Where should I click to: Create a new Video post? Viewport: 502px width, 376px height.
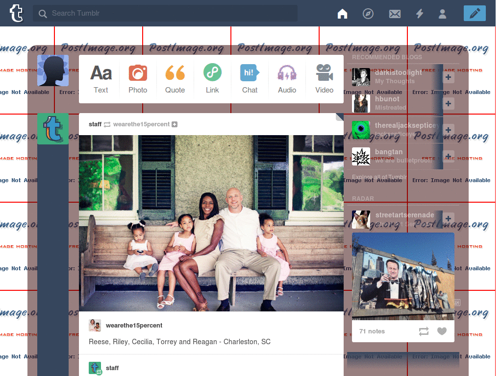pos(325,79)
